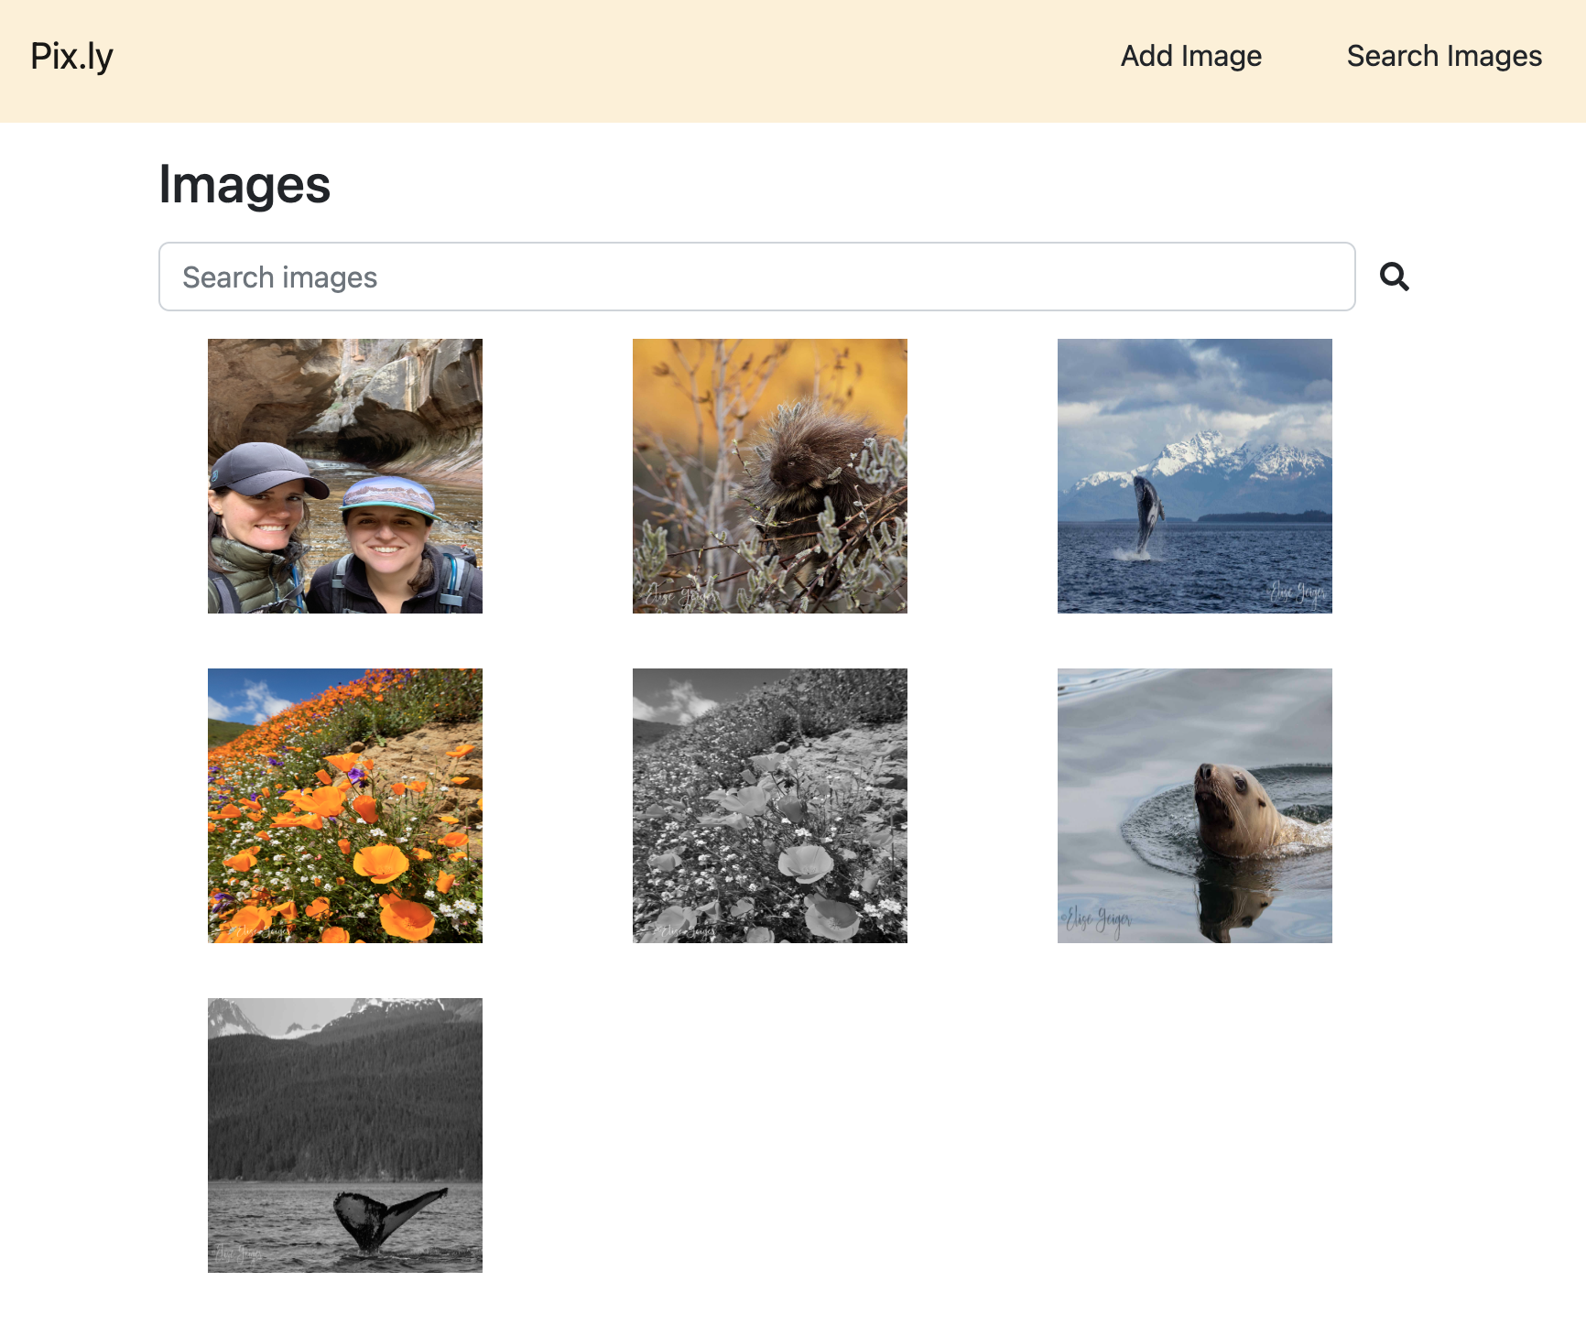This screenshot has height=1336, width=1586.
Task: Submit a search using the magnifier button
Action: point(1395,276)
